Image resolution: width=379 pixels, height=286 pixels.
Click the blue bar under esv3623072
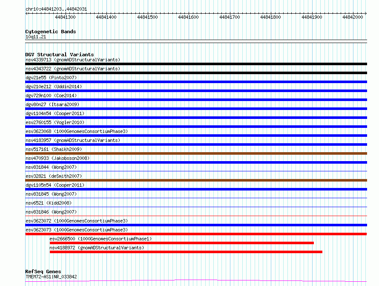[x=196, y=225]
